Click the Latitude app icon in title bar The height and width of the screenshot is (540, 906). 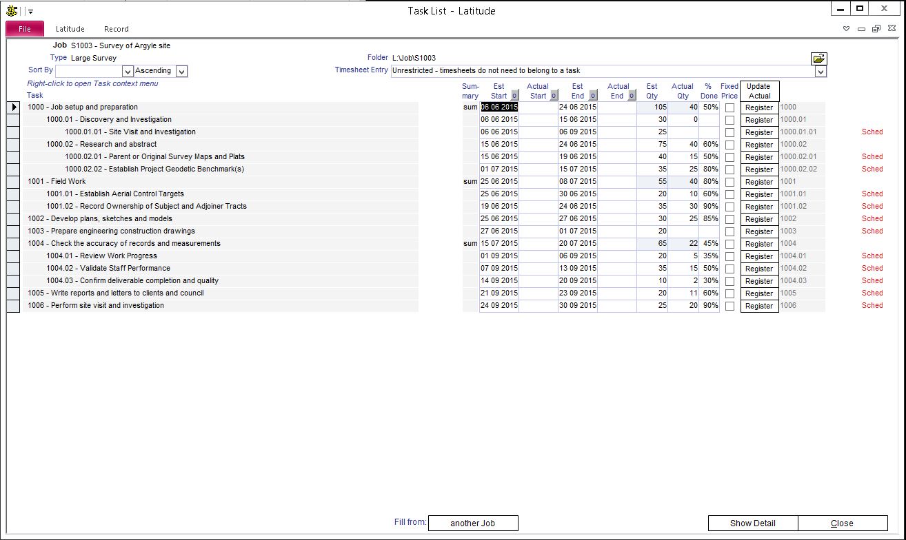pyautogui.click(x=12, y=10)
